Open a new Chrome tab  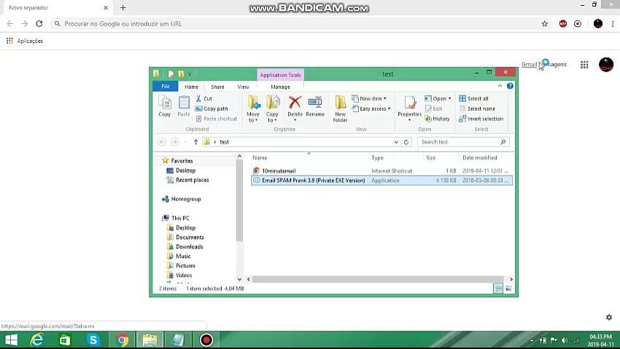tap(123, 7)
